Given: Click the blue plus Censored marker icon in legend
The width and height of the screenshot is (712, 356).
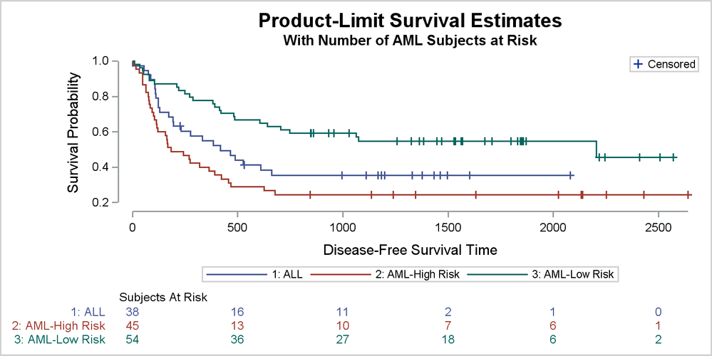Looking at the screenshot, I should point(638,64).
